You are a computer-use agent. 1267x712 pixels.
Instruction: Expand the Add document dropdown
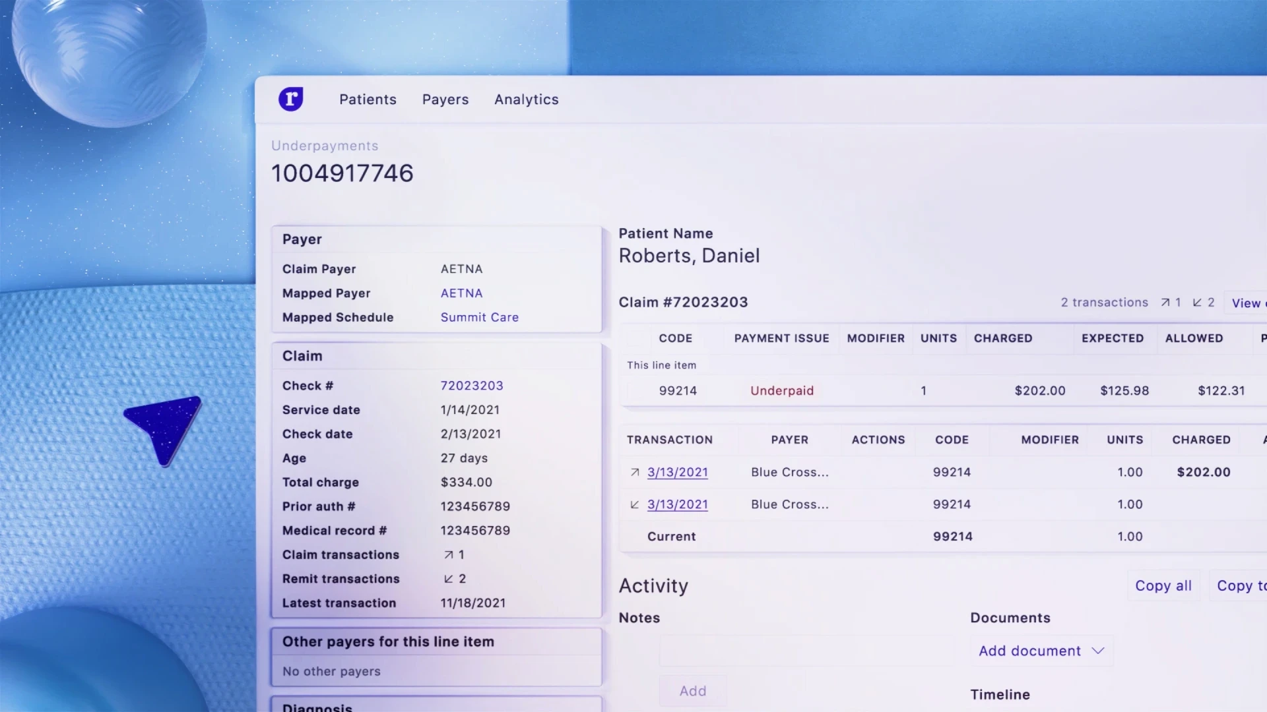[1041, 651]
